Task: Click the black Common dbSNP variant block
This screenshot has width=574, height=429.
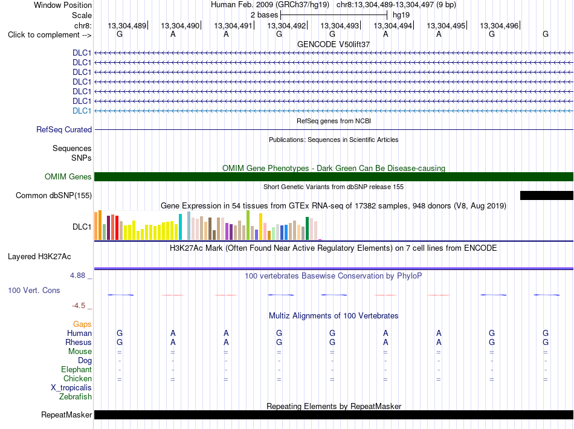Action: (x=547, y=195)
